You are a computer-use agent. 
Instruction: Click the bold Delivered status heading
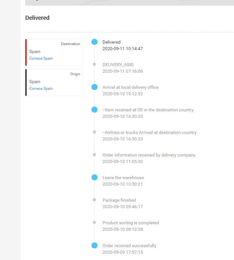coord(37,18)
